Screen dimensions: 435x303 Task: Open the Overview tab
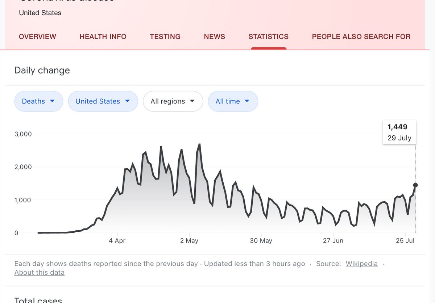tap(37, 37)
